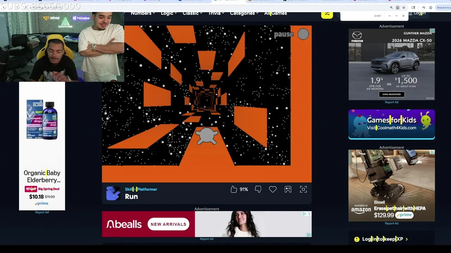Enter fullscreen mode for the game
The height and width of the screenshot is (253, 451).
tap(303, 189)
